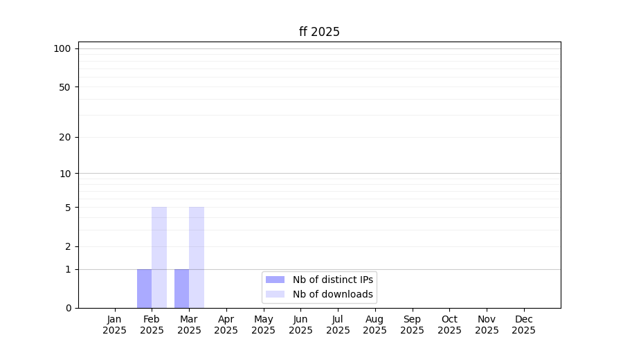Choose the Aug 2025 axis label

click(375, 325)
